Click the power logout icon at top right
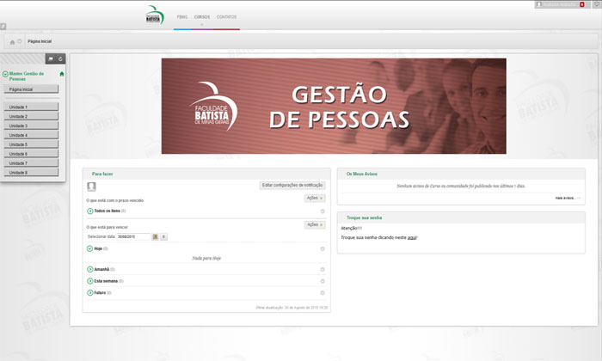This screenshot has width=602, height=361. tap(595, 4)
